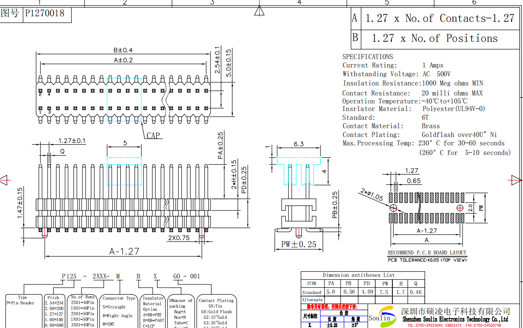523x328 pixels.
Task: Select table value 0.56 under PB
Action: click(349, 292)
